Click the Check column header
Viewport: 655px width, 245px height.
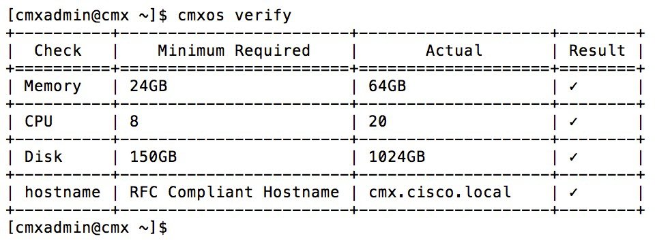point(57,50)
